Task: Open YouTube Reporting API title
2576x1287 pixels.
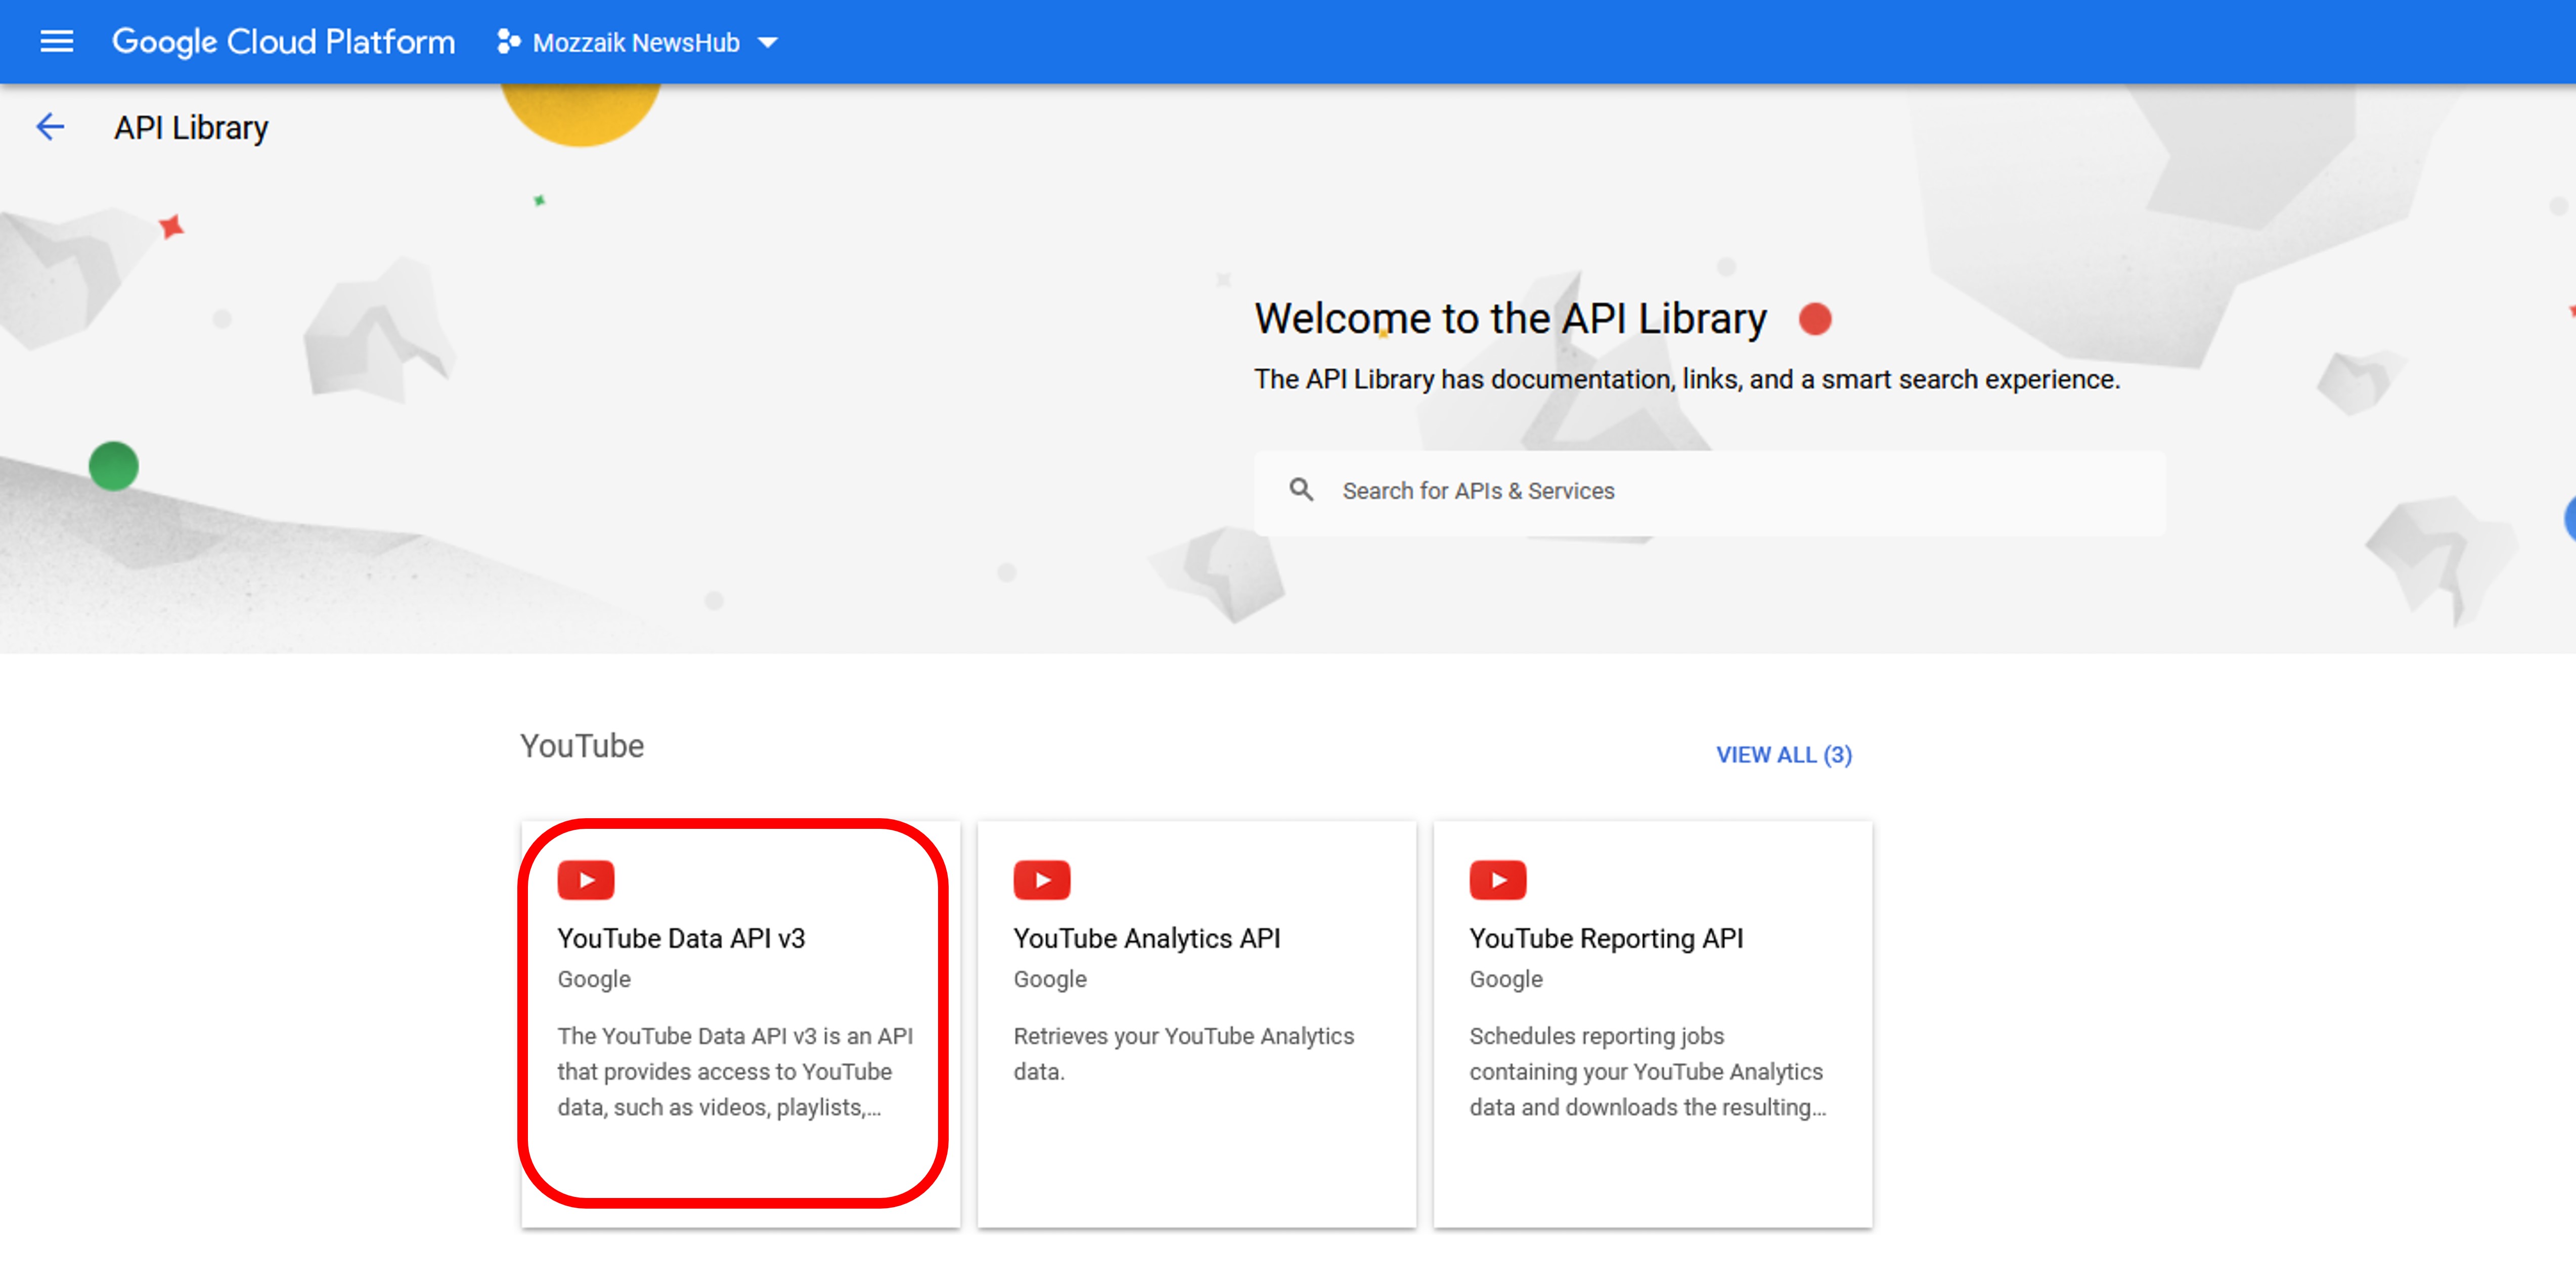Action: [1606, 938]
